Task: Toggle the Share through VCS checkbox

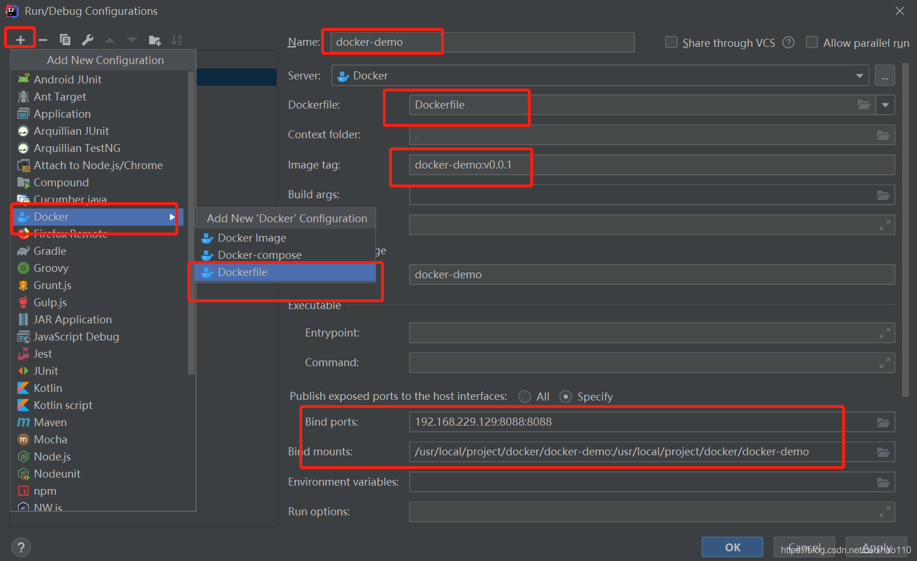Action: point(671,42)
